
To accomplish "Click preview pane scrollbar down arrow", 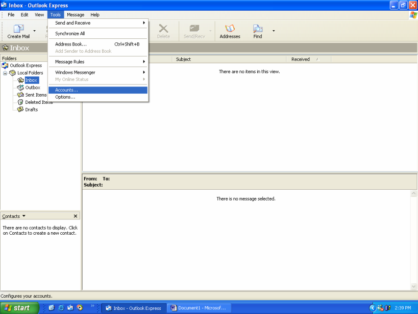I will pos(413,286).
